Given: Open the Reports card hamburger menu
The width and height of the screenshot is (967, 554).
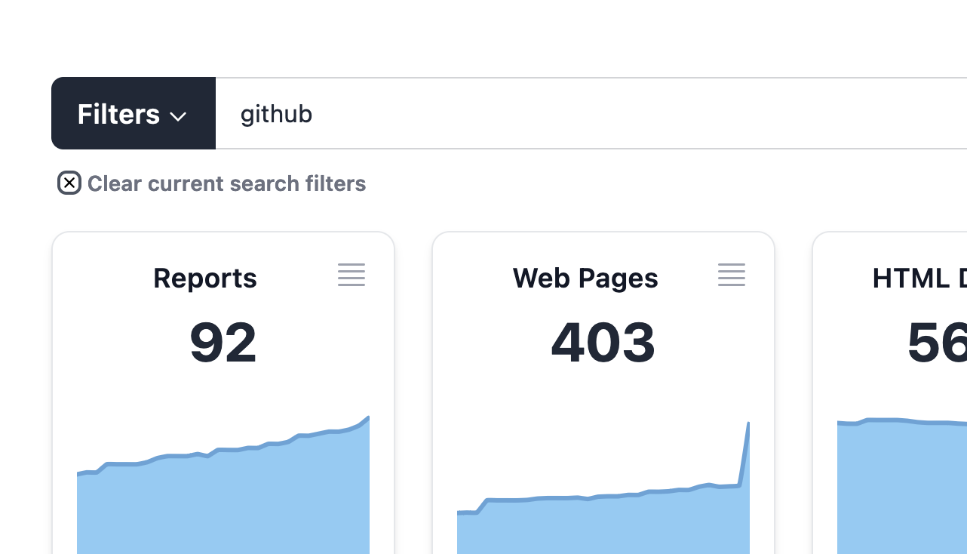Looking at the screenshot, I should (x=351, y=275).
